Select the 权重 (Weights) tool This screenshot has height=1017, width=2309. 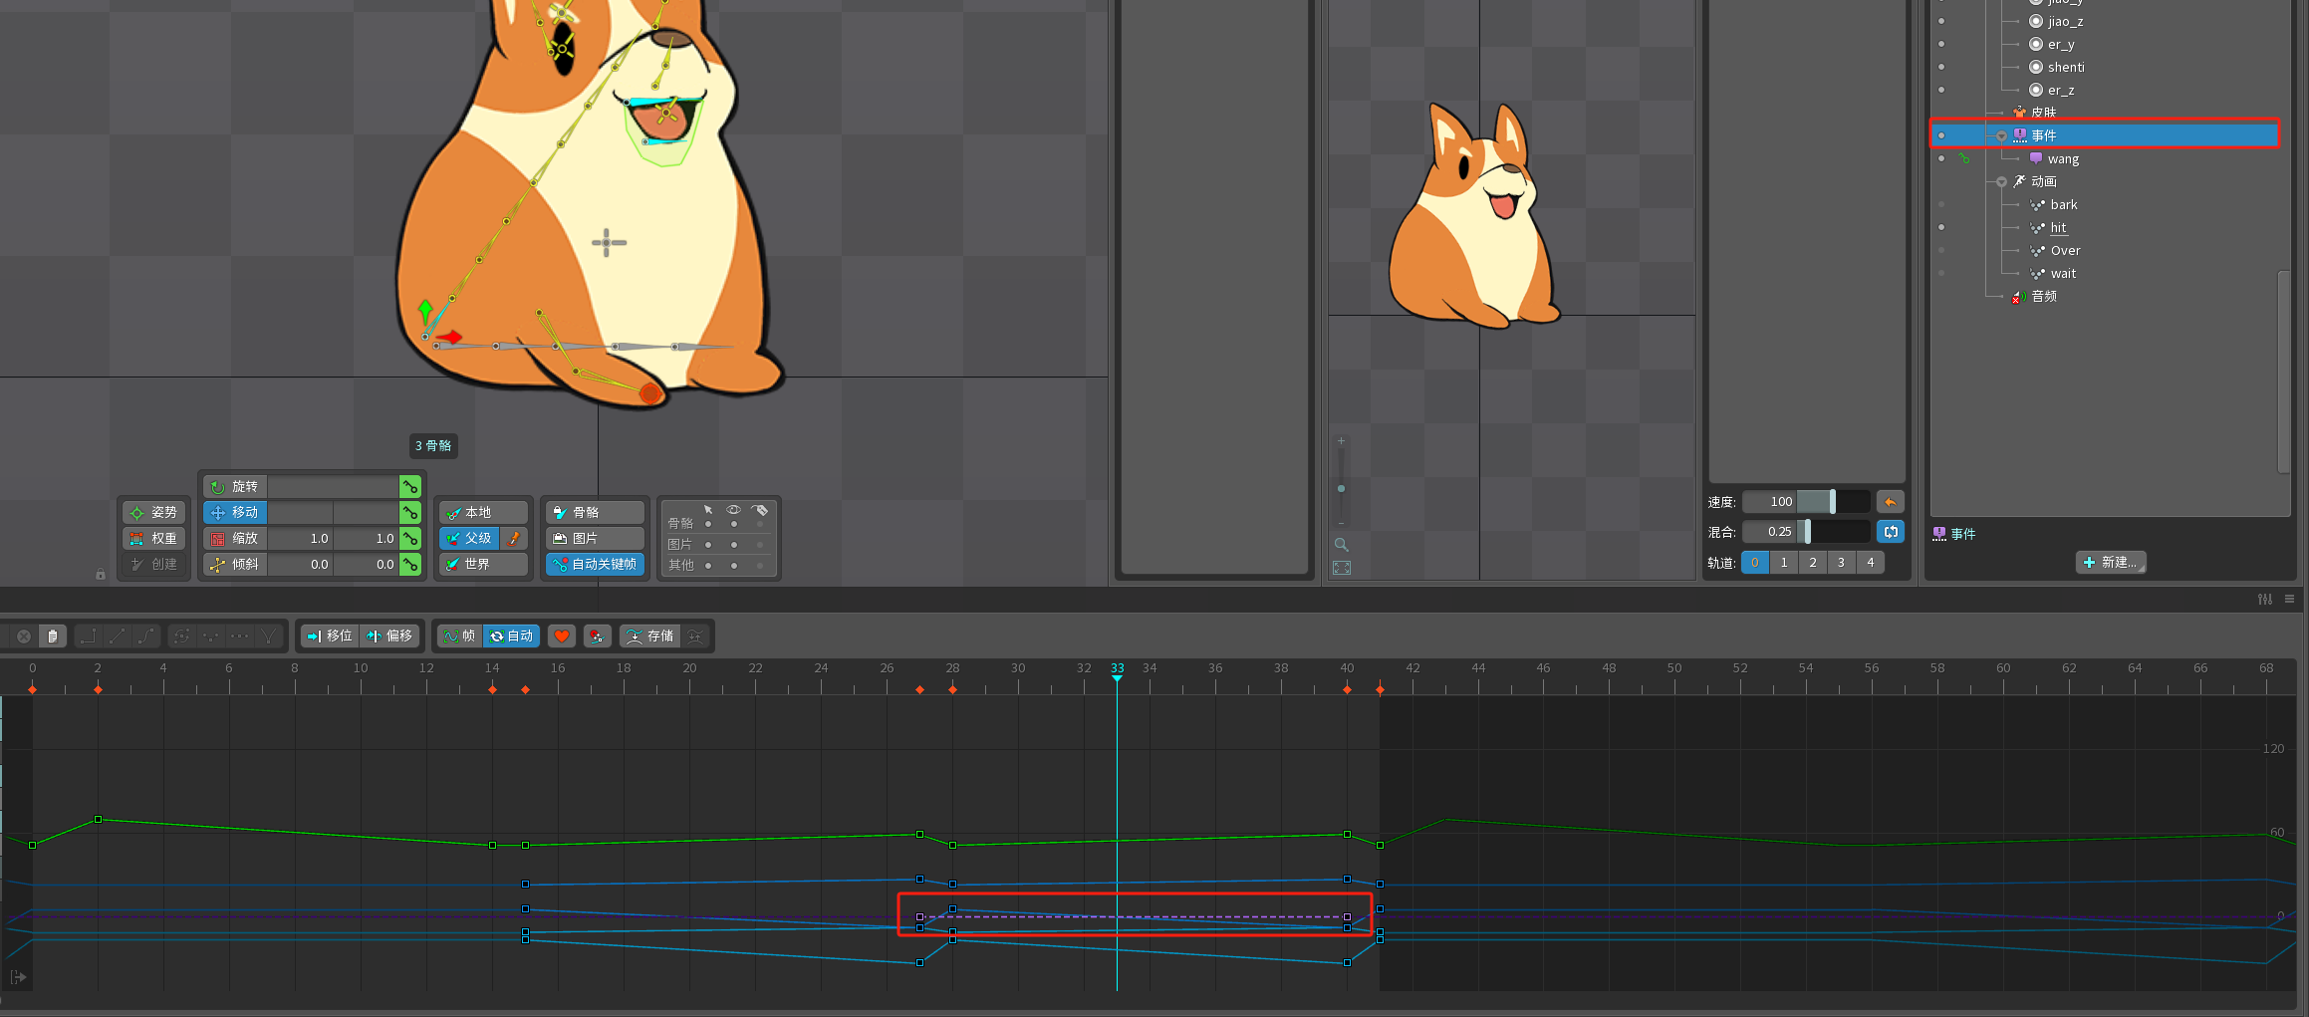153,538
